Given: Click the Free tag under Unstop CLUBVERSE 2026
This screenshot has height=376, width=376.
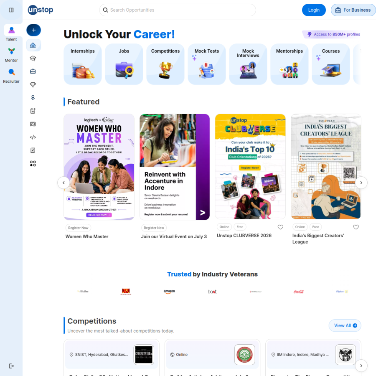Looking at the screenshot, I should [240, 227].
